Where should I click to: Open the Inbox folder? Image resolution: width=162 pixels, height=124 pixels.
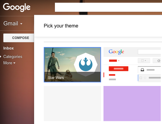pos(8,48)
